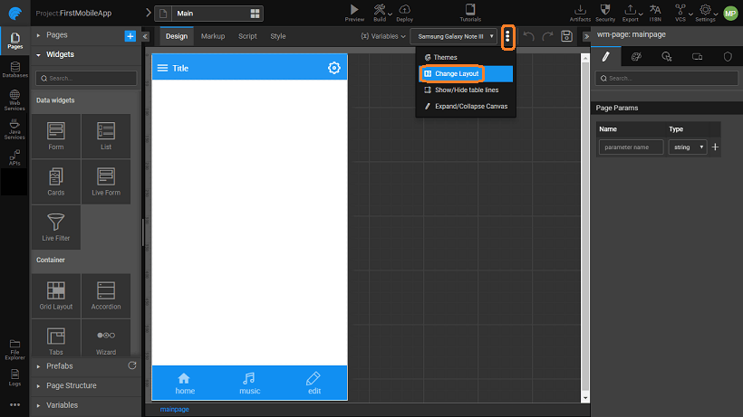Image resolution: width=743 pixels, height=417 pixels.
Task: Pick the Accordion container widget
Action: tap(105, 294)
